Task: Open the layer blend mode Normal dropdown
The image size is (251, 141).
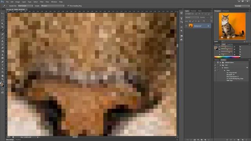Action: (192, 17)
